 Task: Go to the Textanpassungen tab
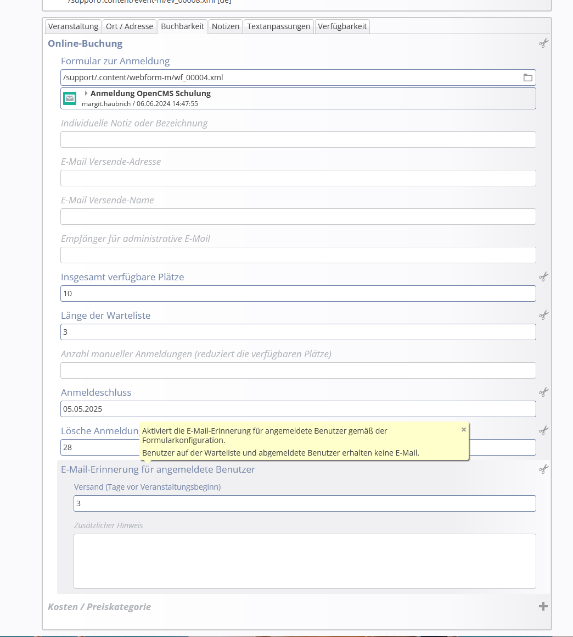[x=279, y=26]
